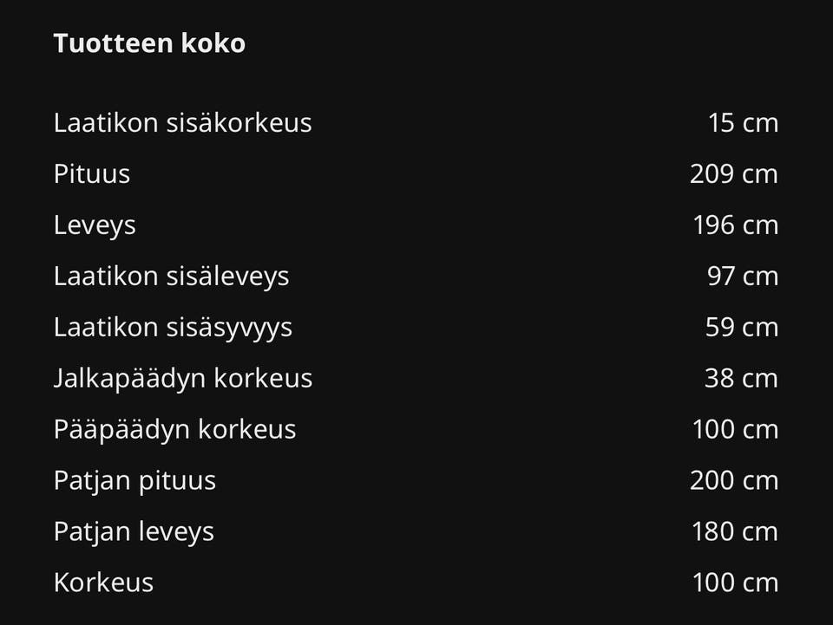833x625 pixels.
Task: Select the "Patjan leveys" label
Action: pos(134,531)
